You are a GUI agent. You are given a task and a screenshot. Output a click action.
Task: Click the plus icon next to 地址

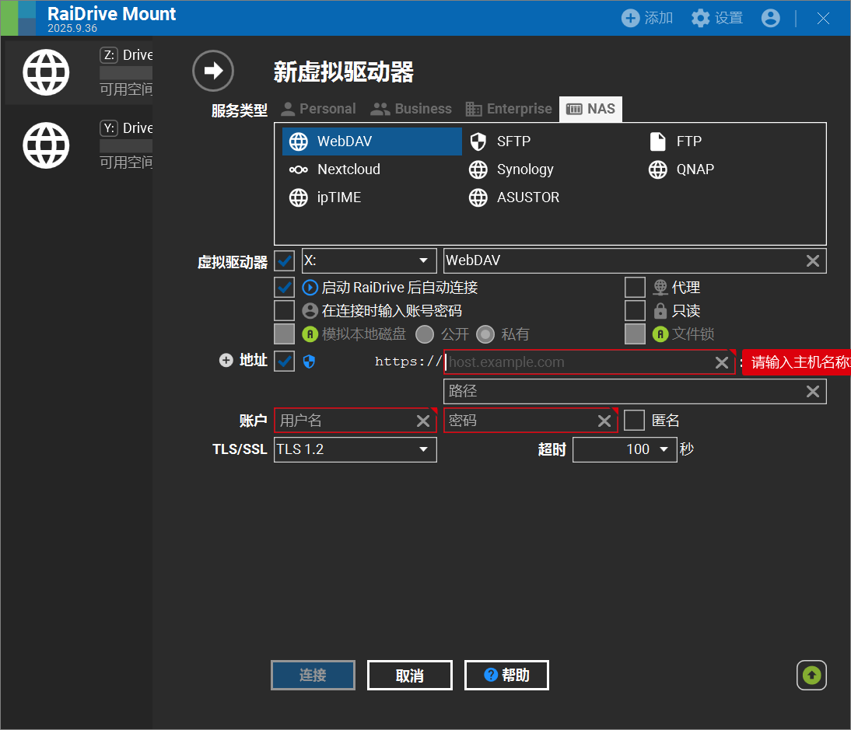pos(226,361)
